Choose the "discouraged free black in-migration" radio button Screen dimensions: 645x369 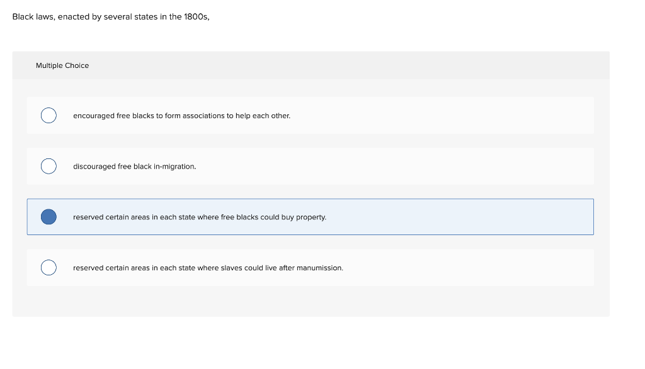coord(49,167)
